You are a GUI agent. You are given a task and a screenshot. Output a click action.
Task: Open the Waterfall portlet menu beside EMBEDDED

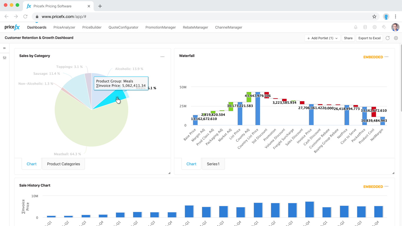(x=386, y=57)
